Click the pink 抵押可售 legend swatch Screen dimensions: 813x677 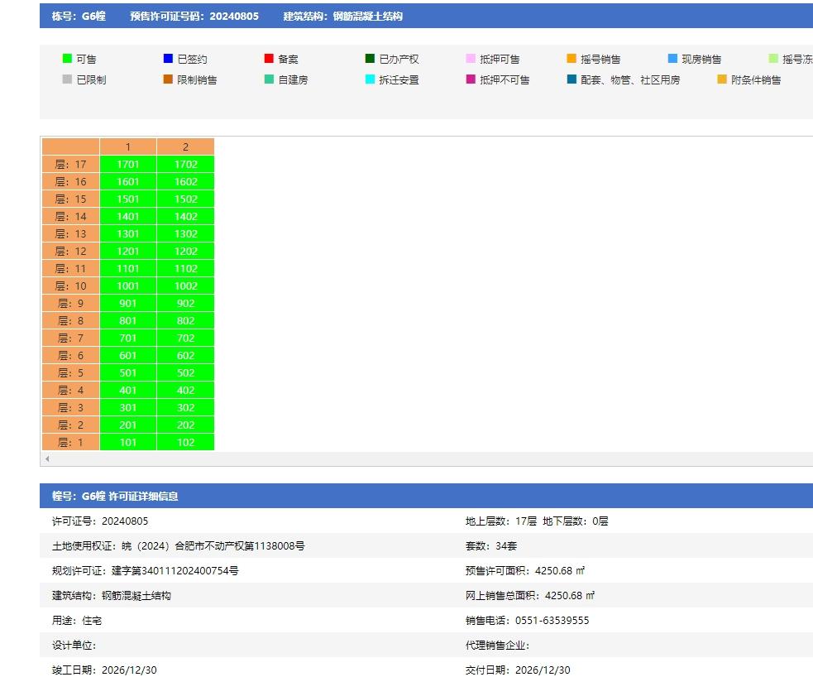(471, 59)
